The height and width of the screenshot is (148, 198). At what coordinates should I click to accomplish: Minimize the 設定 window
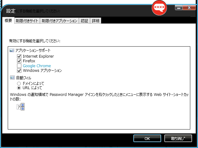coord(179,8)
